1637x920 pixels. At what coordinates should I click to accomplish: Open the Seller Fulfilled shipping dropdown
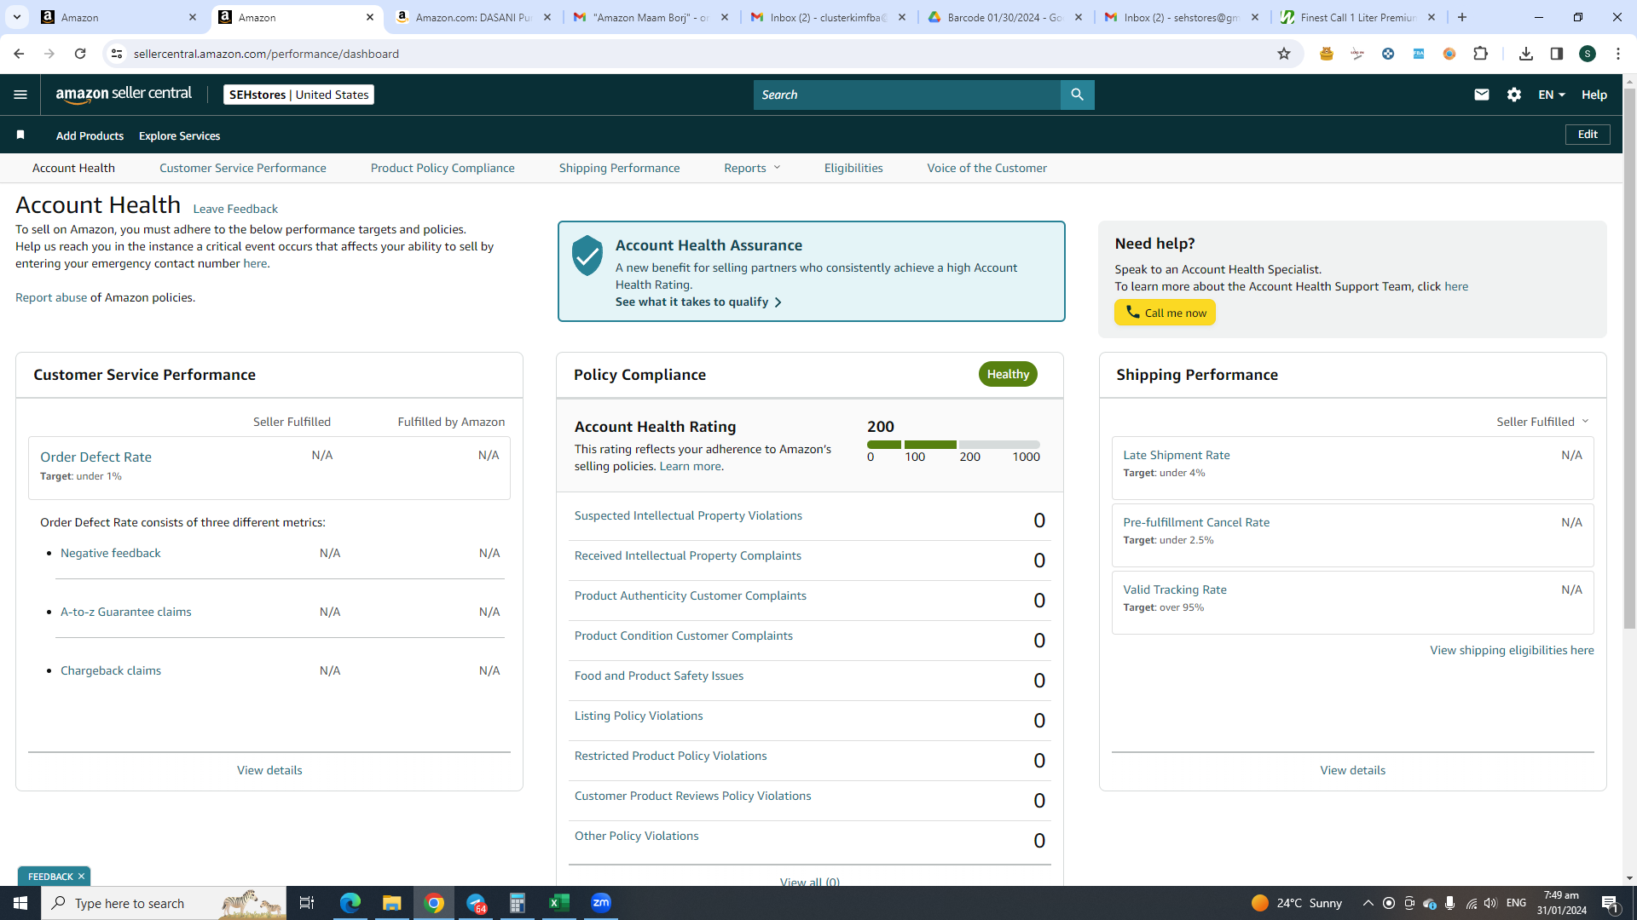[1543, 422]
